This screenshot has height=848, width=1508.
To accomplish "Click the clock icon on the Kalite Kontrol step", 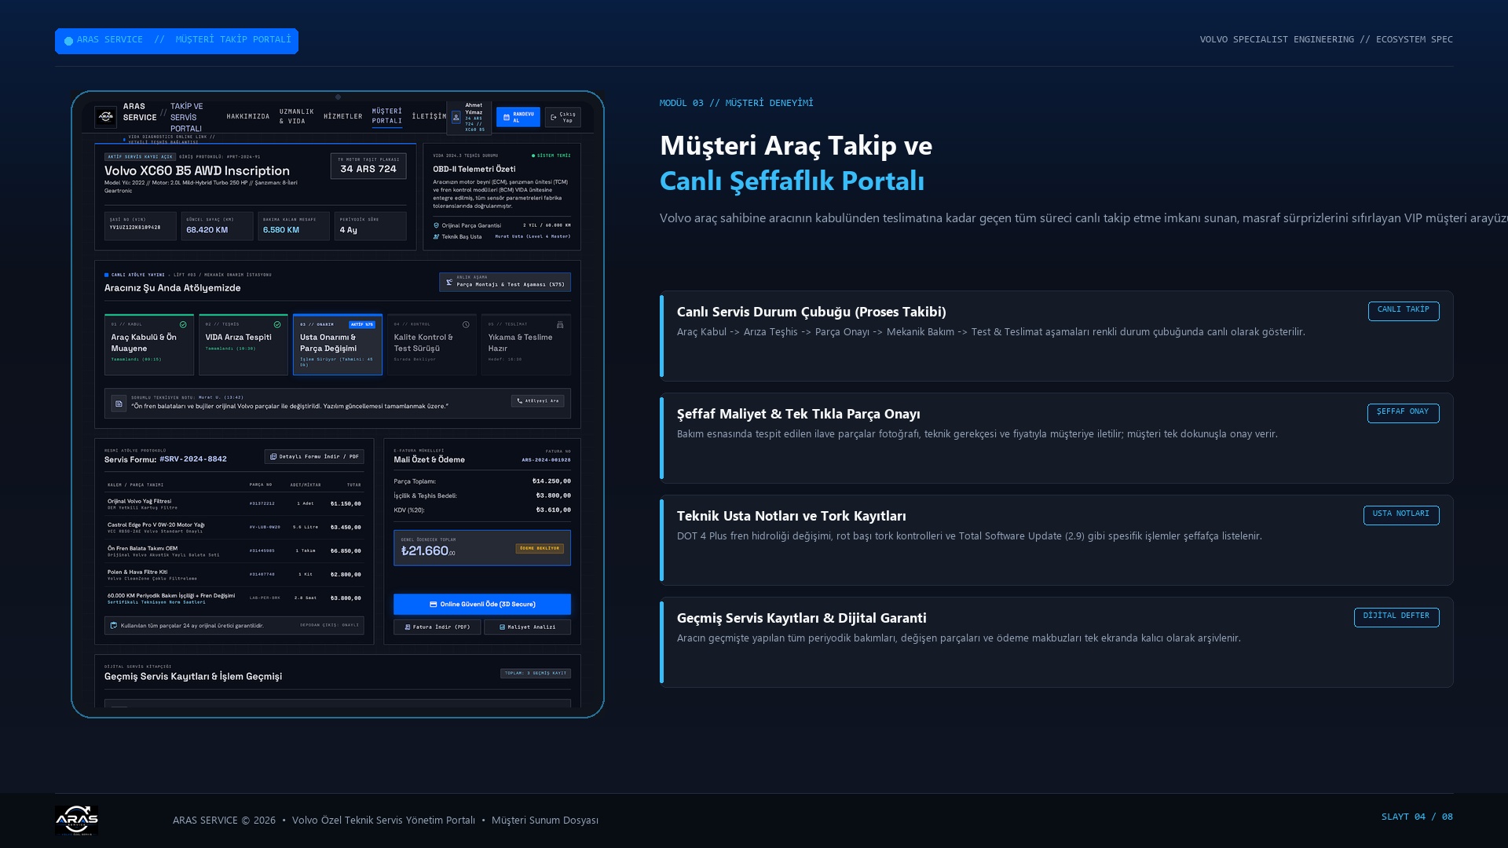I will (x=466, y=324).
